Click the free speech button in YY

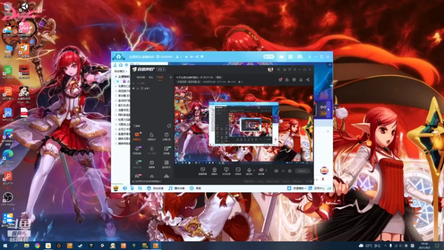point(155,188)
